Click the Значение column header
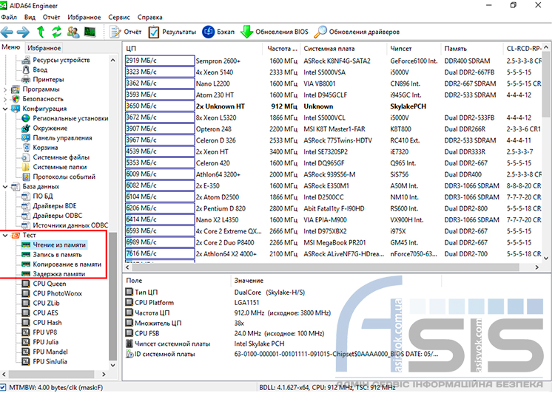This screenshot has height=393, width=555. tap(335, 281)
